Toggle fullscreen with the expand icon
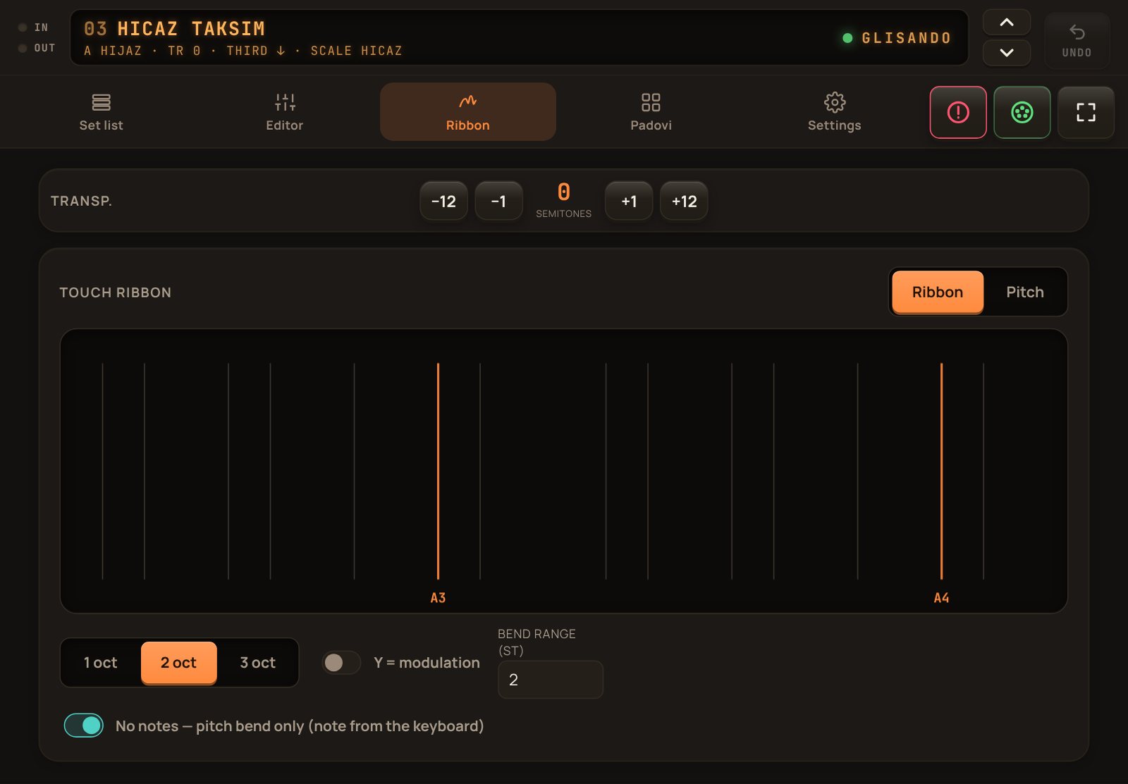Image resolution: width=1128 pixels, height=784 pixels. (1086, 112)
